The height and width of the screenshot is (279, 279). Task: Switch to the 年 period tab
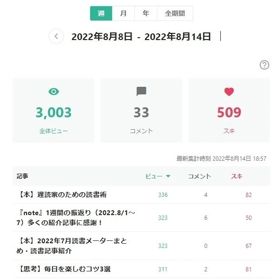(146, 13)
